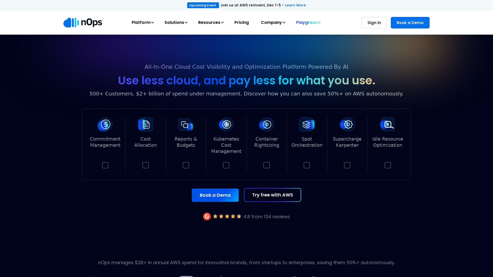The height and width of the screenshot is (277, 493).
Task: Follow the Learn More banner link
Action: pos(295,5)
